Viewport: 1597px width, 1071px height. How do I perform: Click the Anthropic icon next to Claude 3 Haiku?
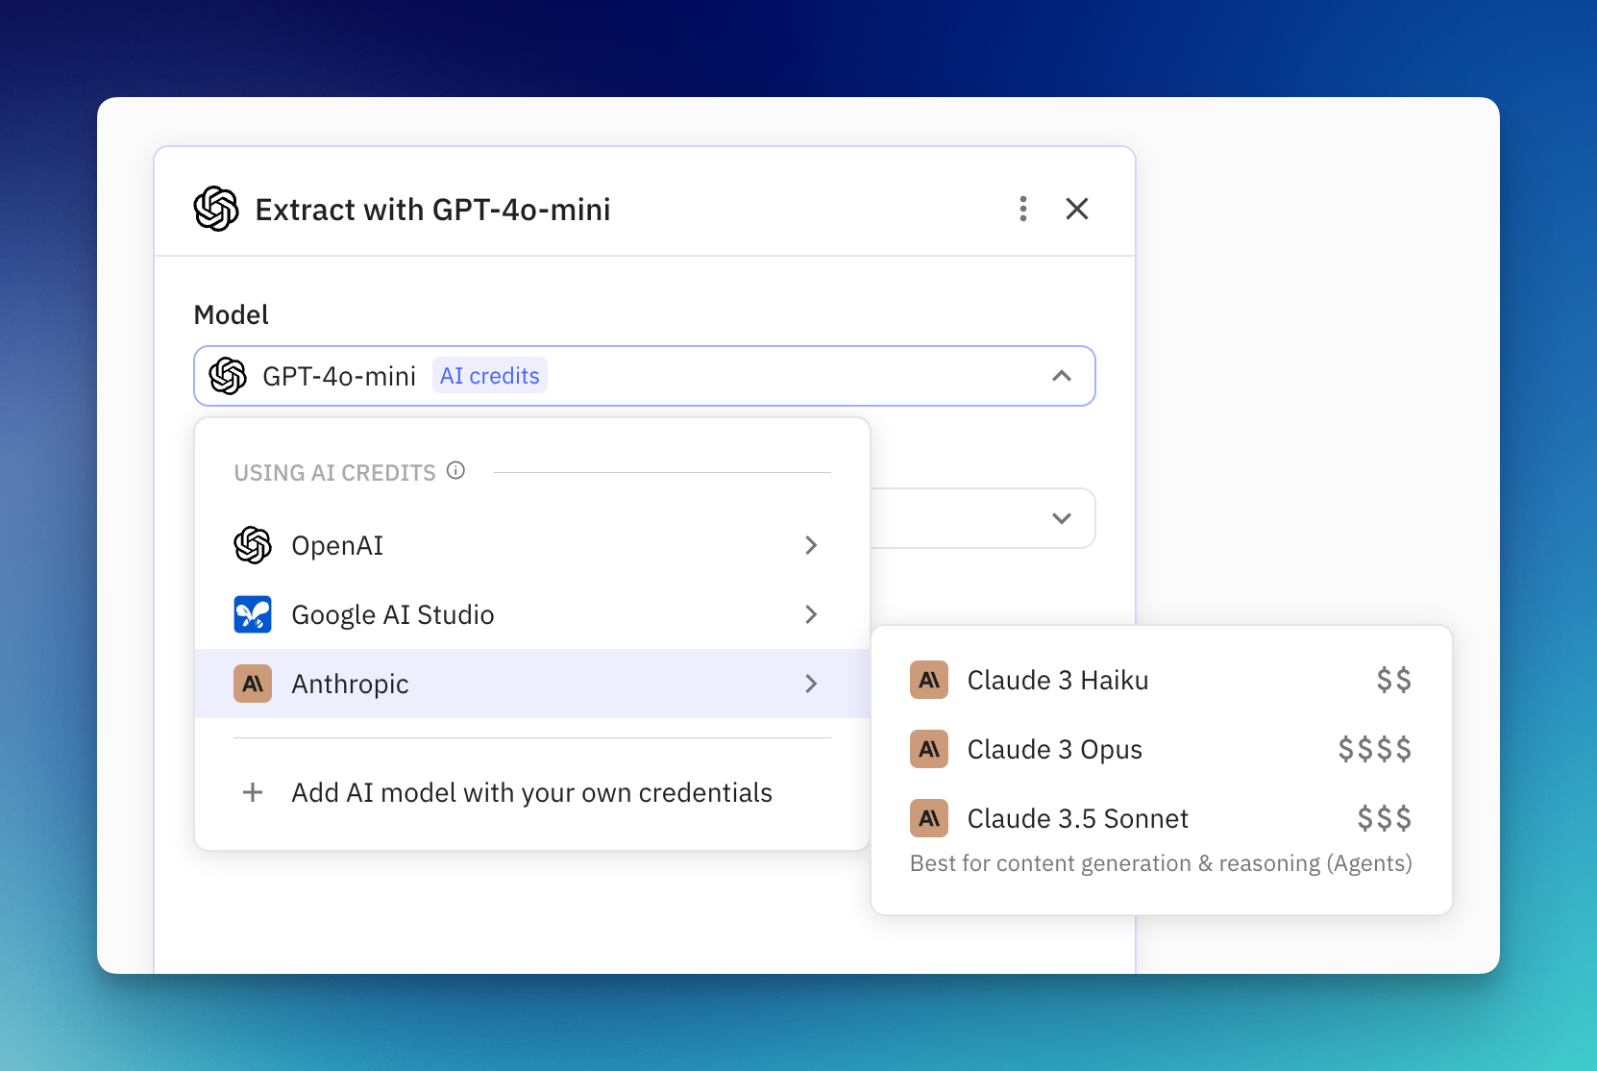pos(929,680)
